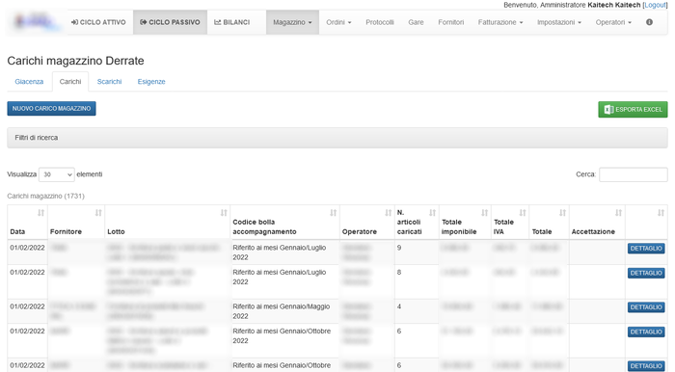Sort by N. articoli caricati arrows

(x=433, y=213)
